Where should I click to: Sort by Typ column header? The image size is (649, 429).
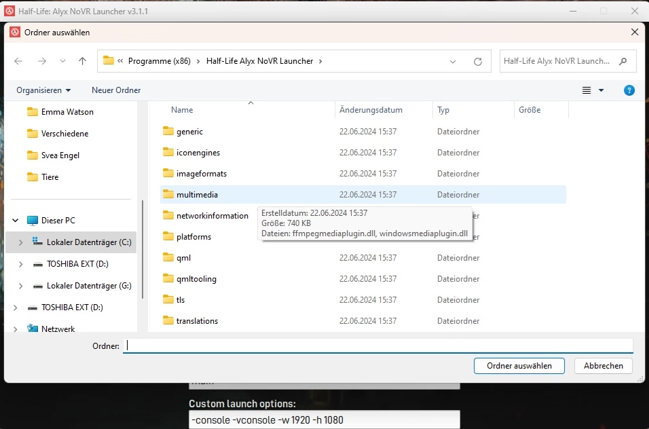pos(443,110)
